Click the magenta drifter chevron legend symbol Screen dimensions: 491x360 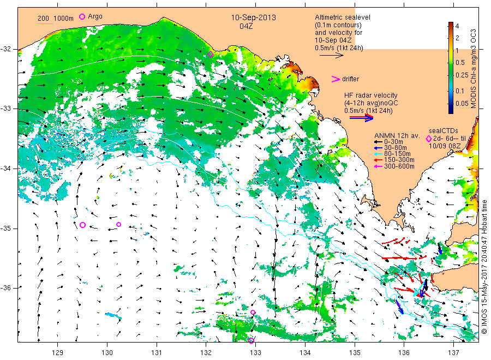click(336, 79)
